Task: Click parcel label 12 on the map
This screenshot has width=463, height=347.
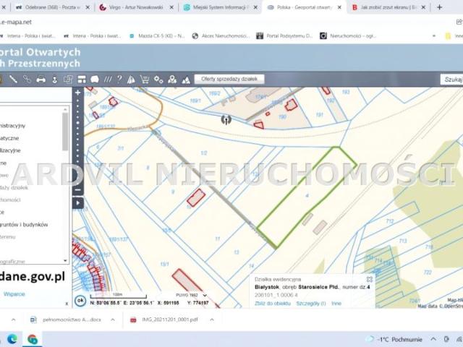Action: coord(237,252)
